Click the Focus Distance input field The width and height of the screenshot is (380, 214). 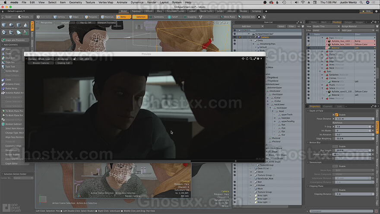tap(355, 119)
